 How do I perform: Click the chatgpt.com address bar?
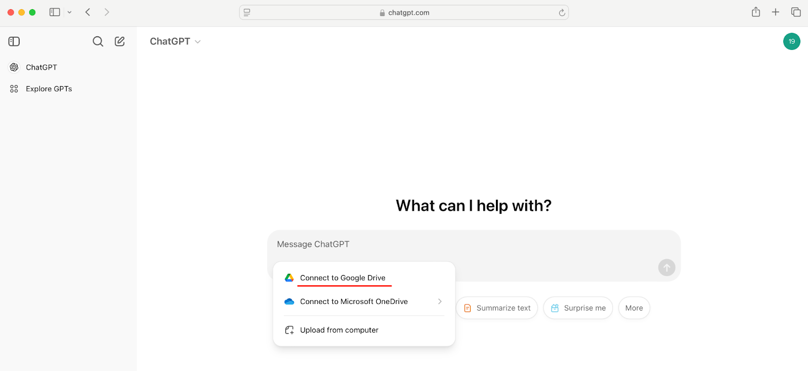click(404, 13)
